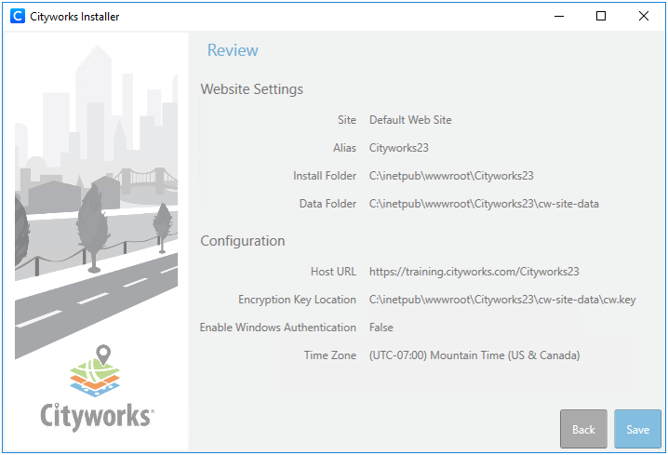
Task: Click the Cityworks wordmark under the logo
Action: click(x=97, y=417)
